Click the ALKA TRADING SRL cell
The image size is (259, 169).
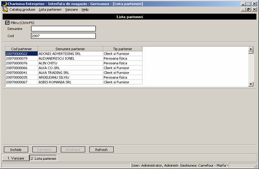70,72
